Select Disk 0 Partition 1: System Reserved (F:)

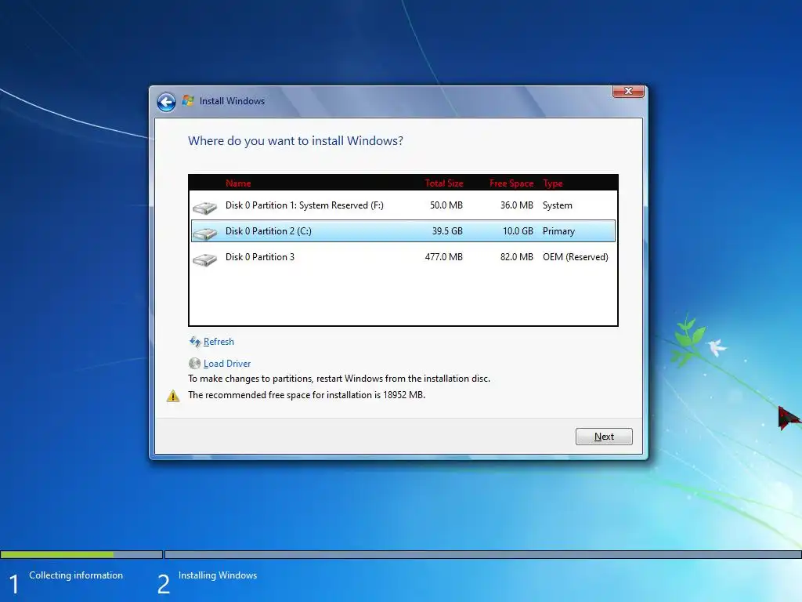tap(403, 205)
